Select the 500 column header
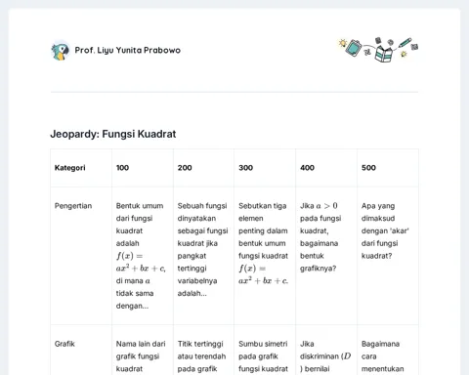This screenshot has height=375, width=469. pos(388,168)
